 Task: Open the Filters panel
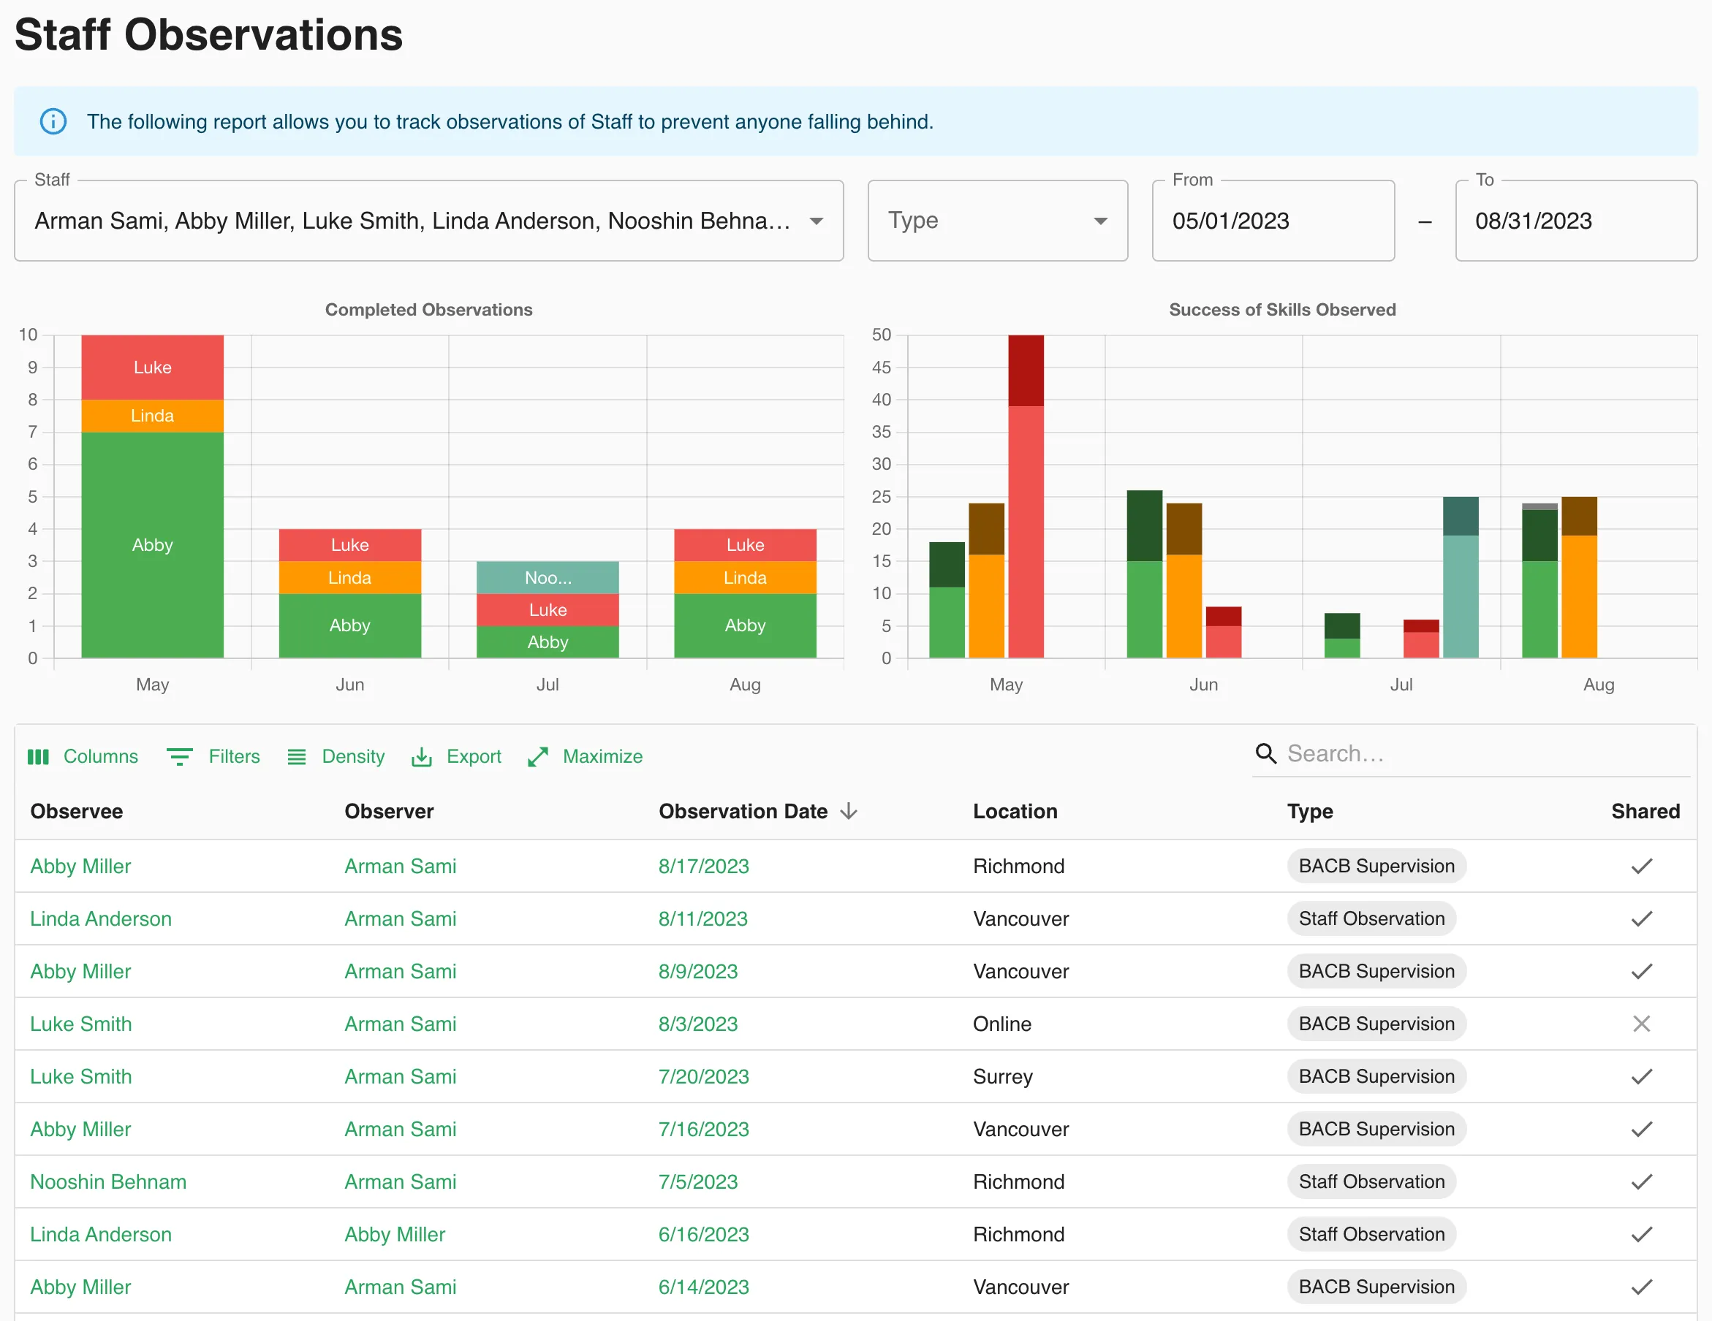[x=213, y=757]
